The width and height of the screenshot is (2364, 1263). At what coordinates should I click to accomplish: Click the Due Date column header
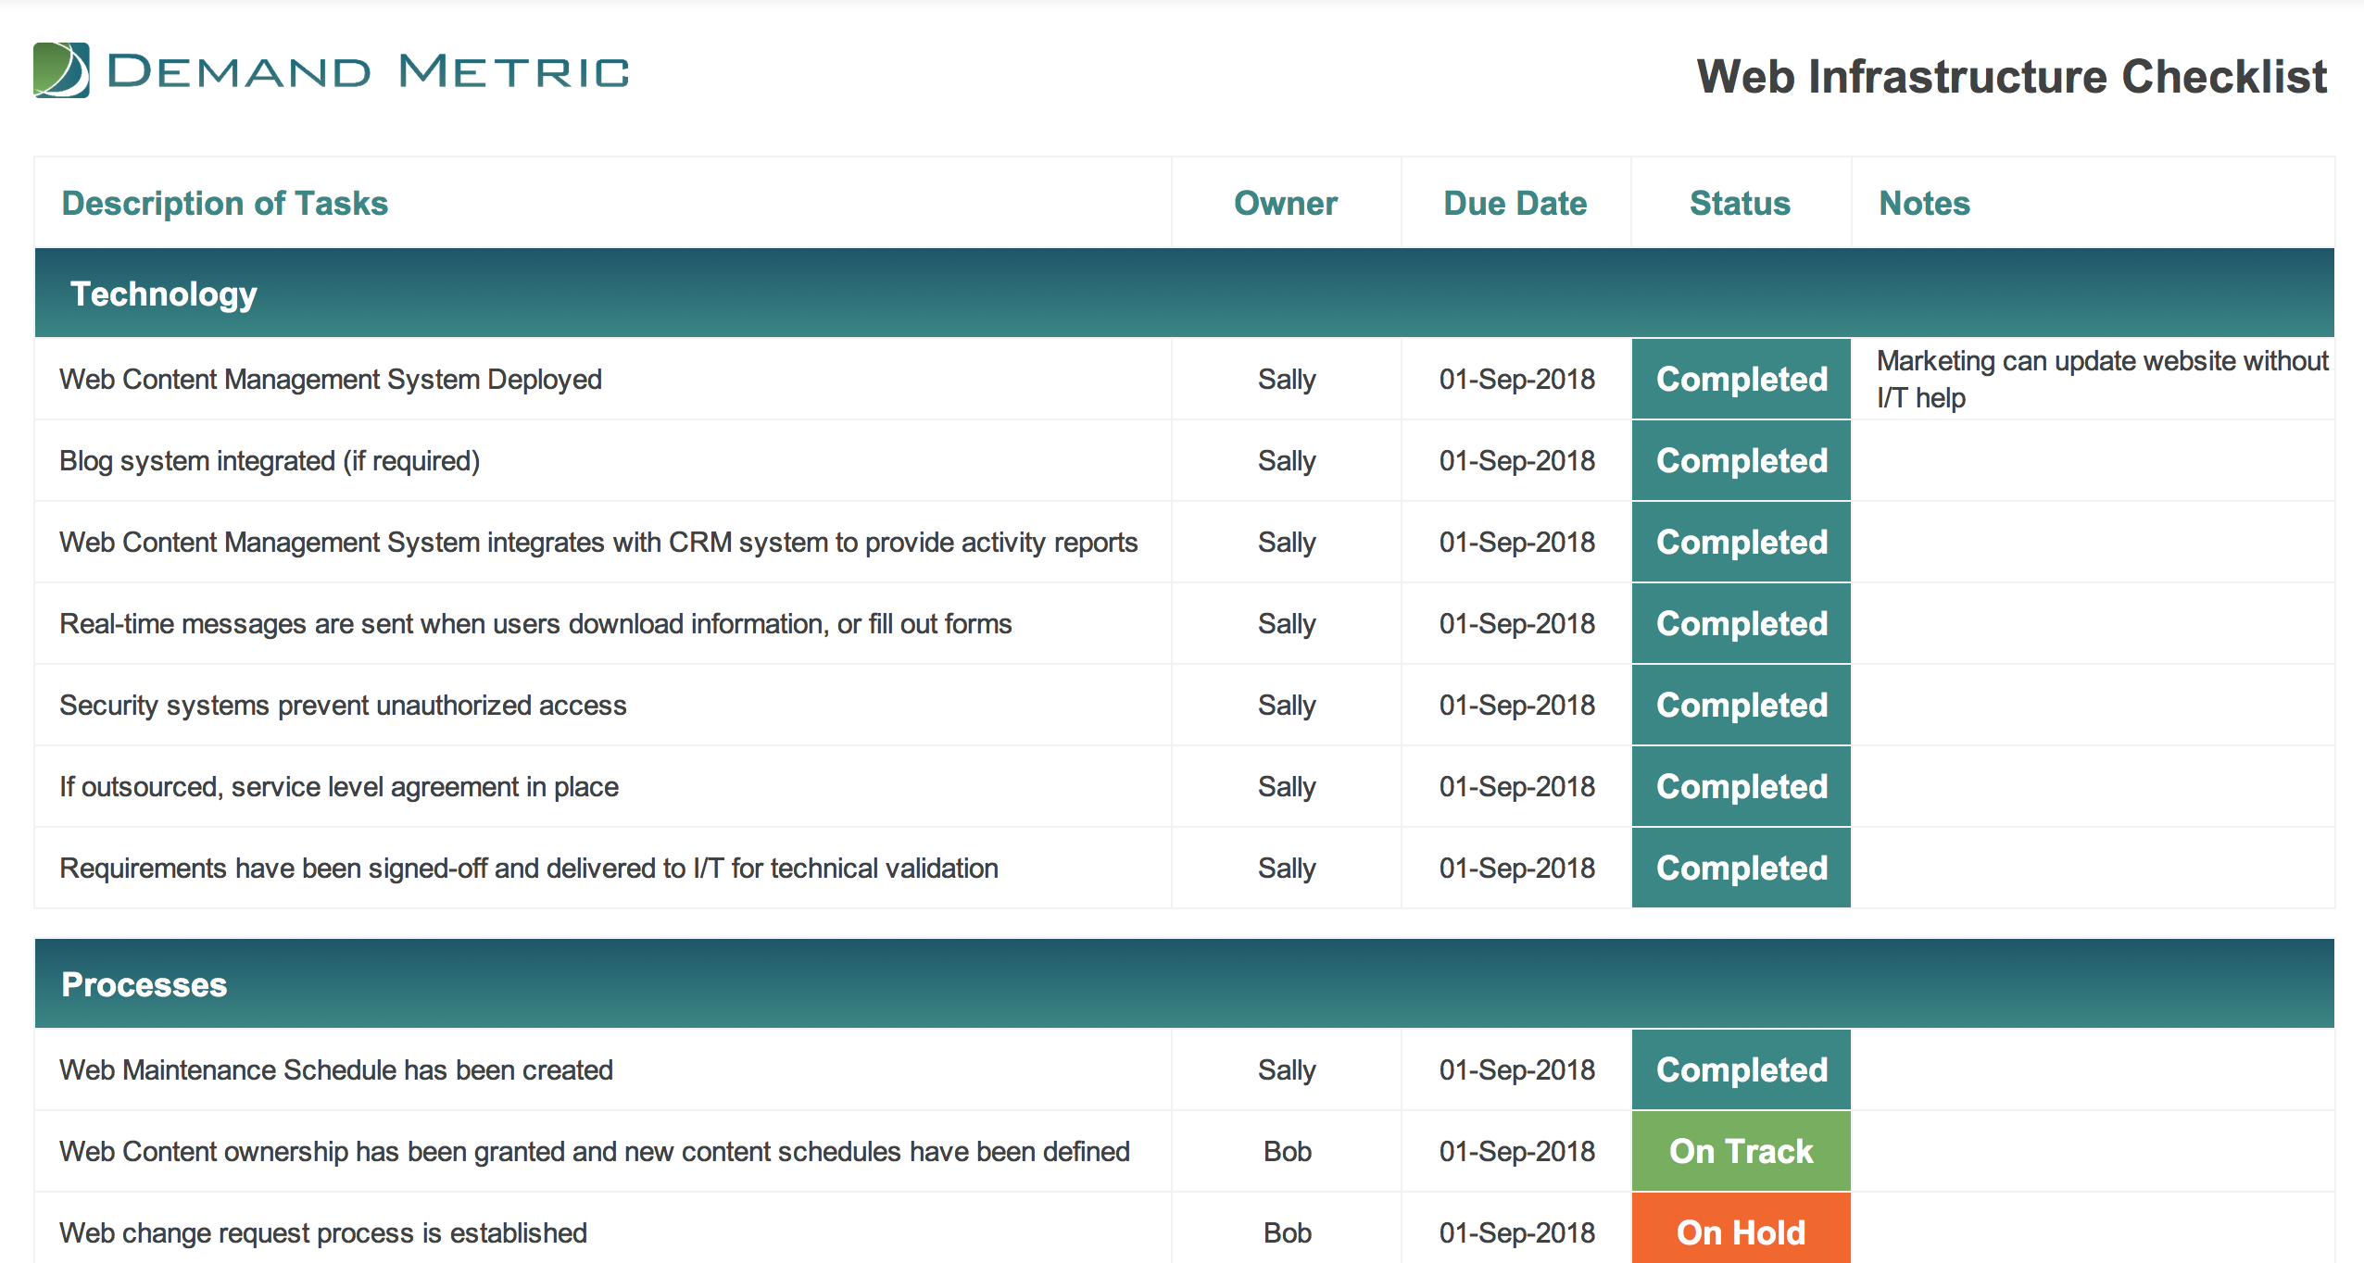1515,203
